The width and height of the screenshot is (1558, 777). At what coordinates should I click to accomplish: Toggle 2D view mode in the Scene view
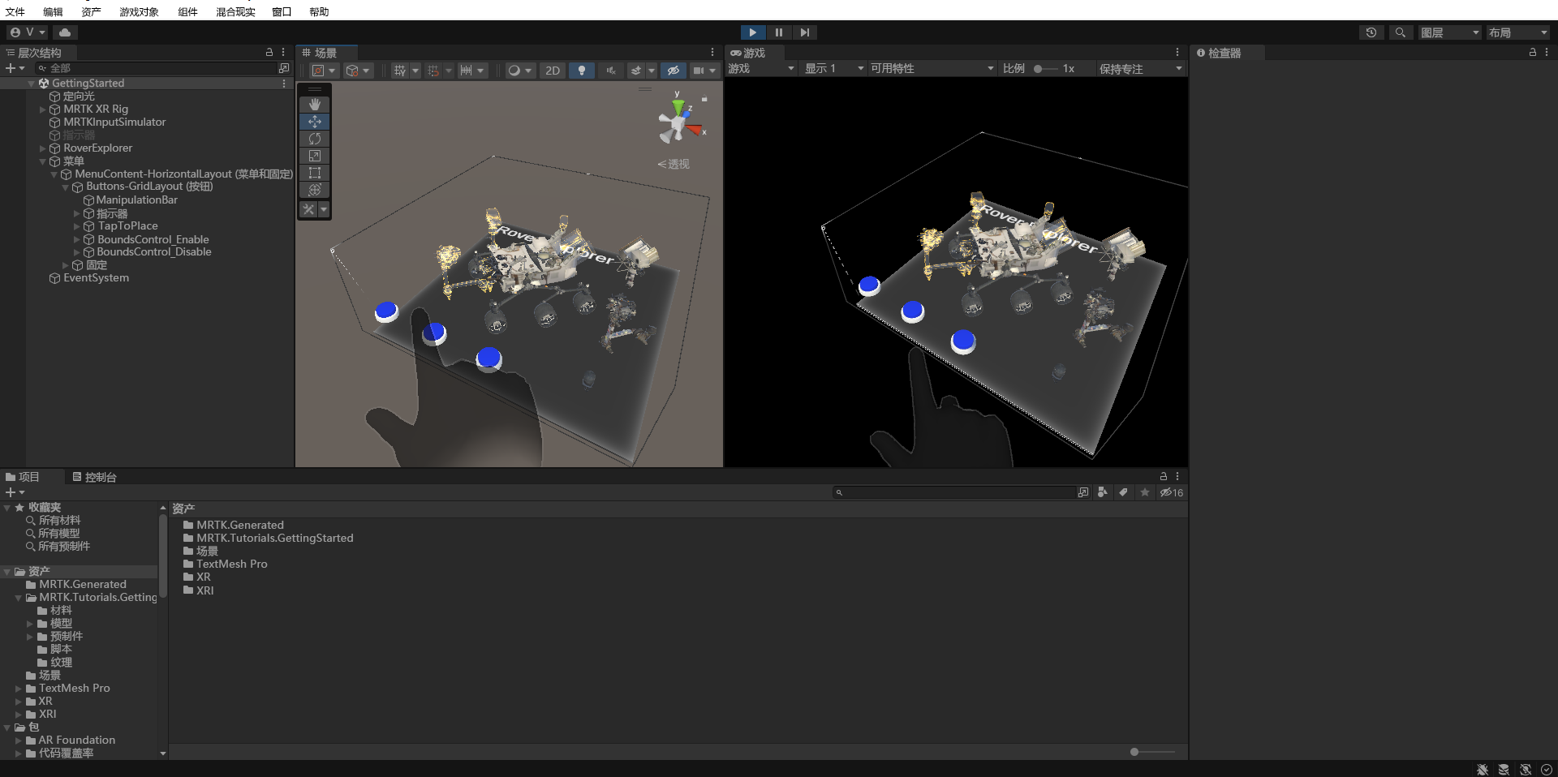(552, 71)
